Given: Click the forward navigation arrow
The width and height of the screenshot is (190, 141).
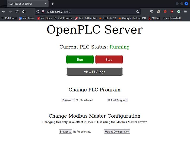Looking at the screenshot, I should 10,12.
